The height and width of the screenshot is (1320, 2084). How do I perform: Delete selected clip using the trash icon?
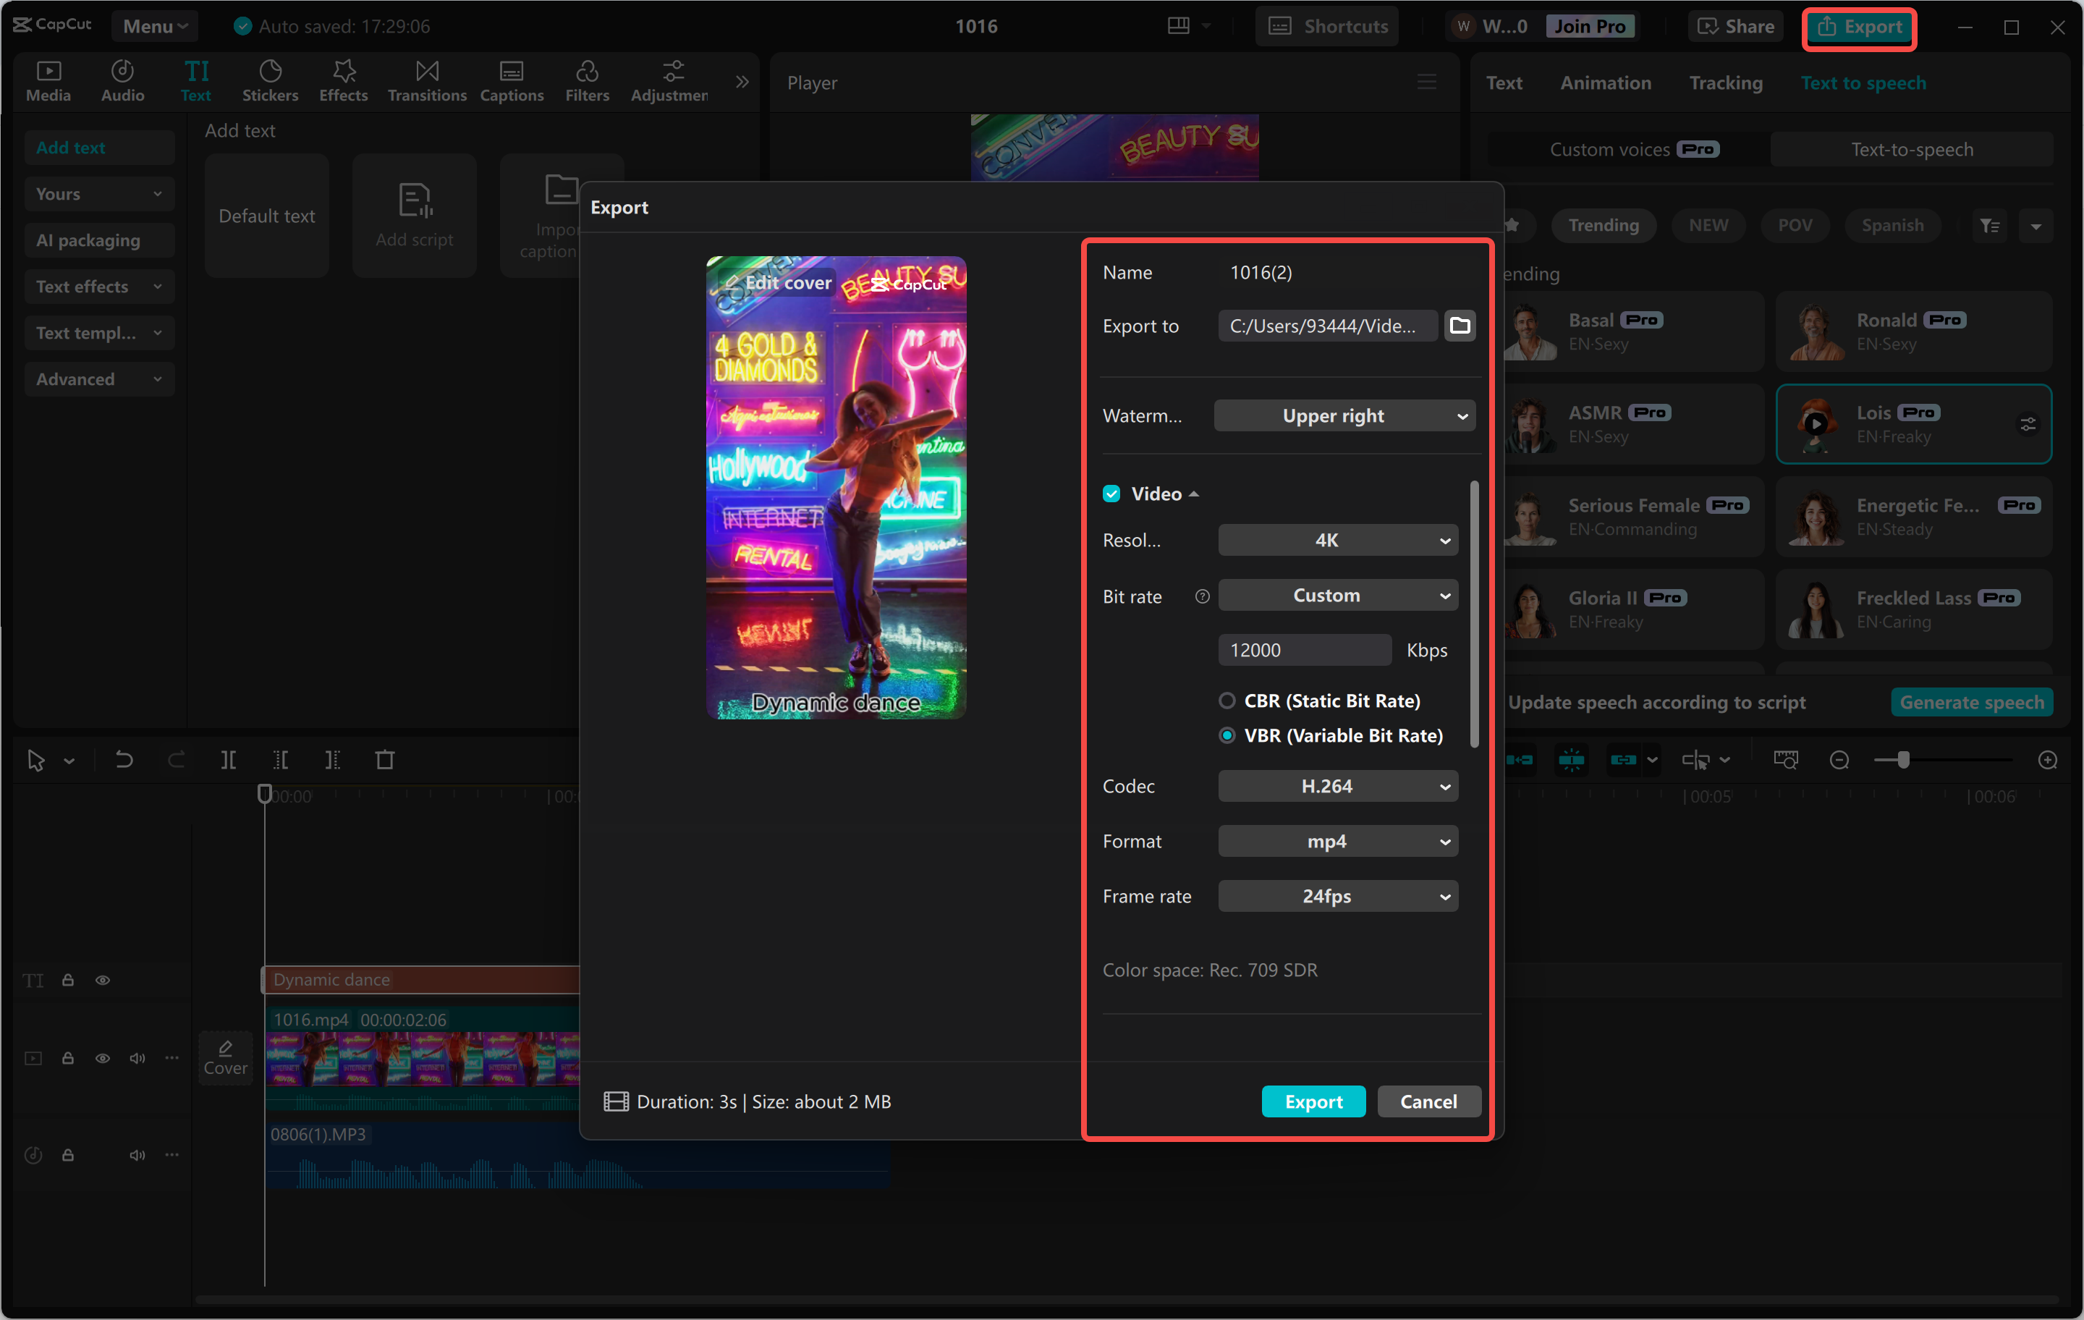[385, 760]
